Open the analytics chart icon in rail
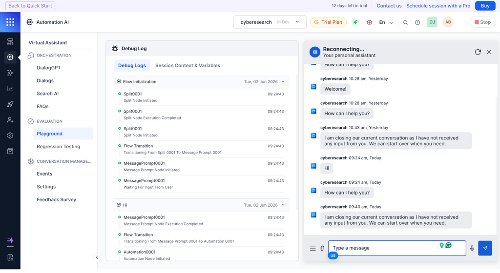500x273 pixels. (10, 88)
